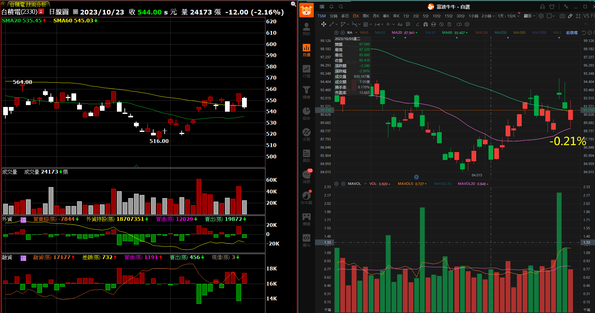Viewport: 595px width, 313px height.
Task: Open MA indicator settings gear
Action: click(x=336, y=32)
